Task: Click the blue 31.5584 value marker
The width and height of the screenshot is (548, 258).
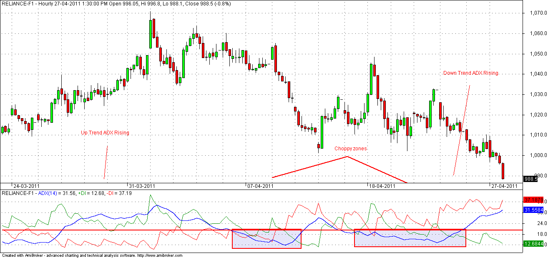Action: coord(534,210)
